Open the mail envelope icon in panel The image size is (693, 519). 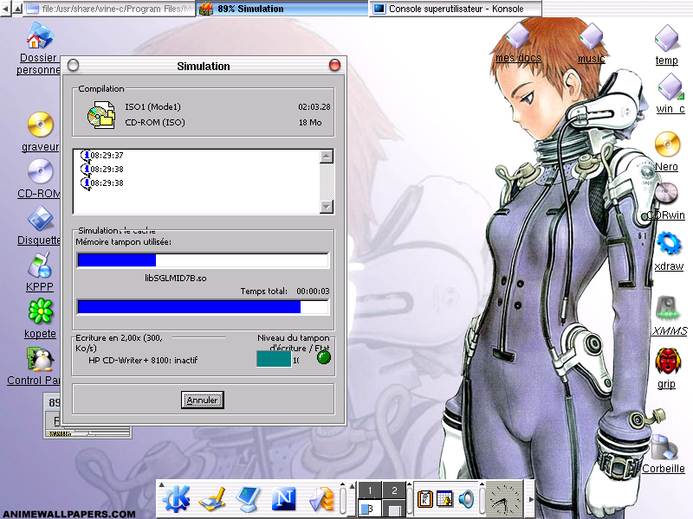click(x=321, y=499)
